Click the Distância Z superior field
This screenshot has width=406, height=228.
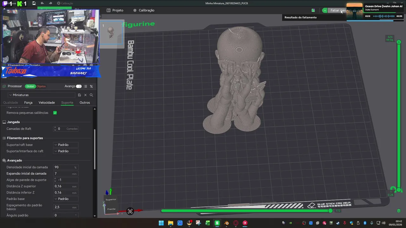[x=66, y=186]
